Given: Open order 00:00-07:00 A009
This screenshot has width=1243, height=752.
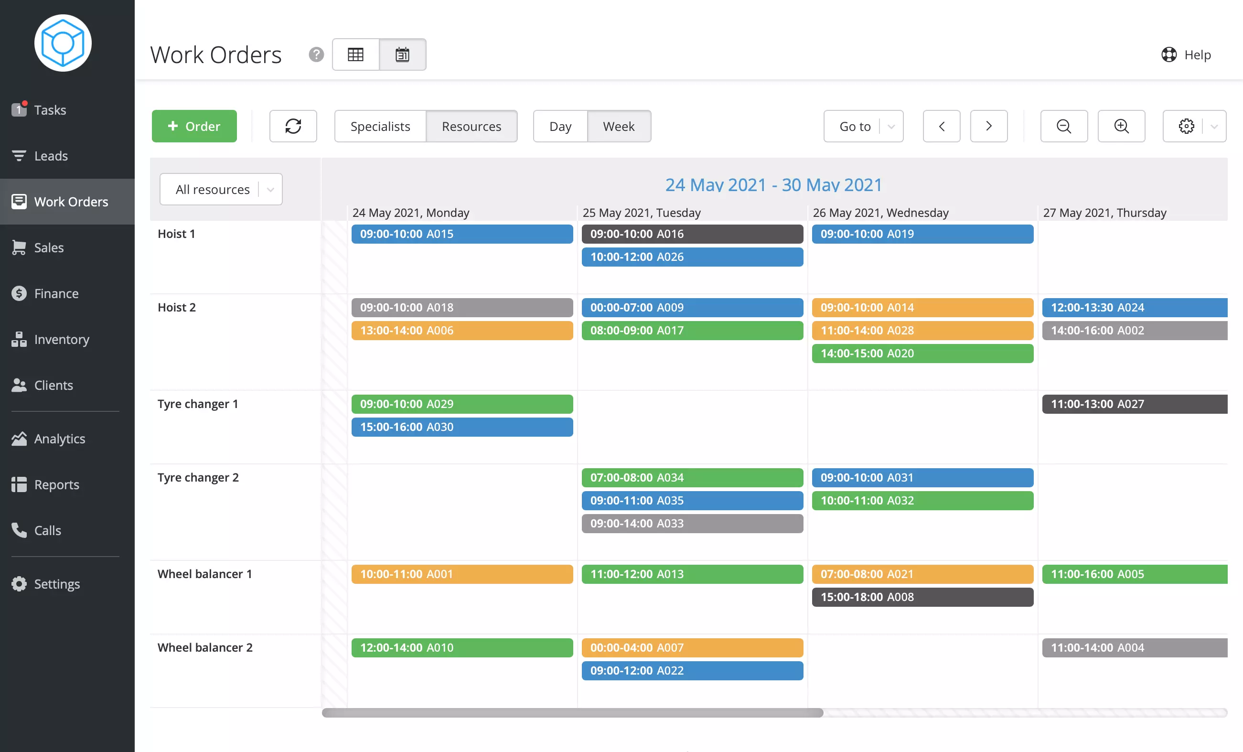Looking at the screenshot, I should point(692,308).
